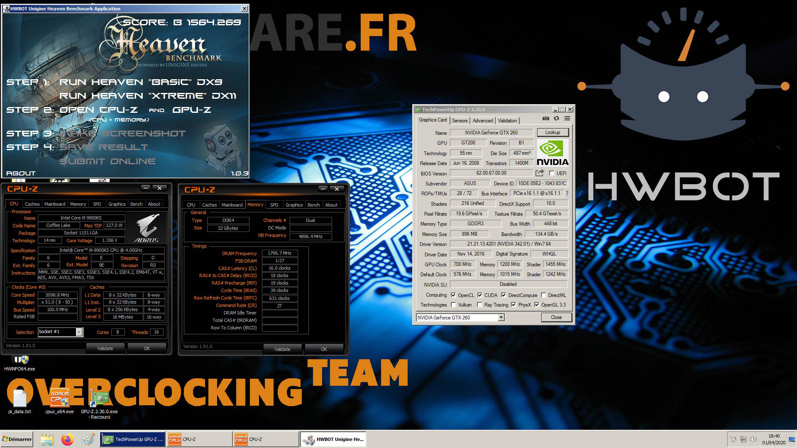Switch to Sensors tab in GPU-Z

coord(460,121)
